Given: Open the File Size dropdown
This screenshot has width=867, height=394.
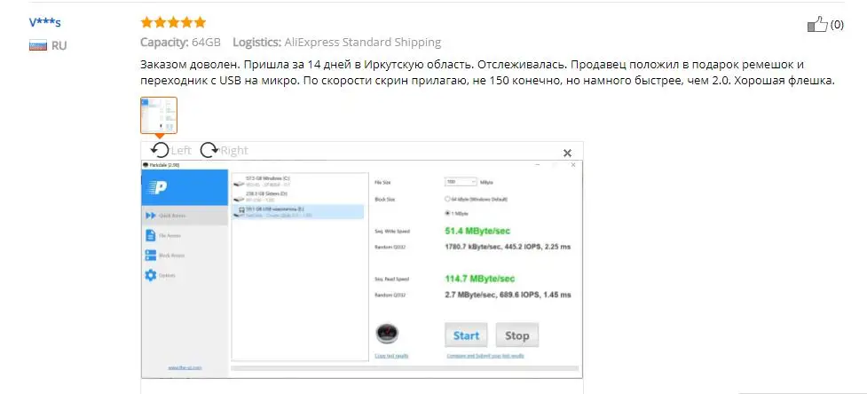Looking at the screenshot, I should pyautogui.click(x=460, y=182).
